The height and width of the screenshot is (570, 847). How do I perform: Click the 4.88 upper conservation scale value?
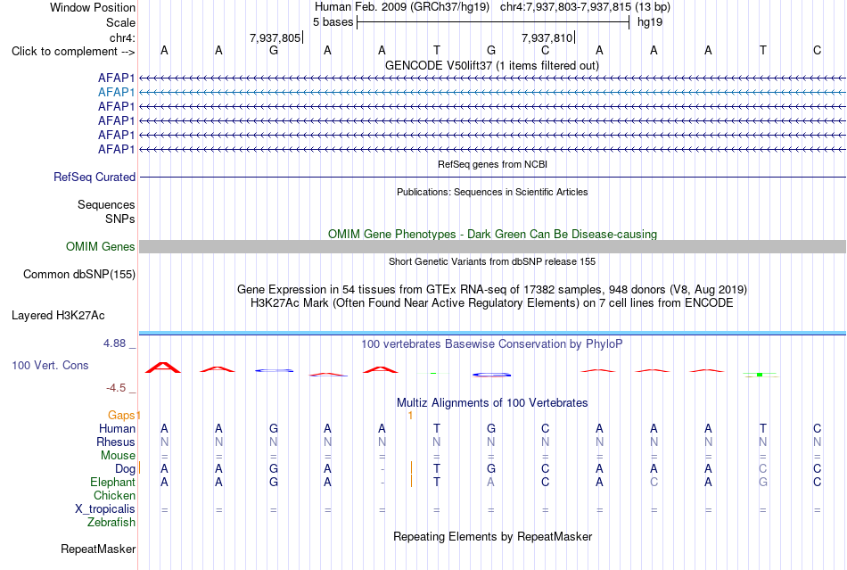point(114,343)
